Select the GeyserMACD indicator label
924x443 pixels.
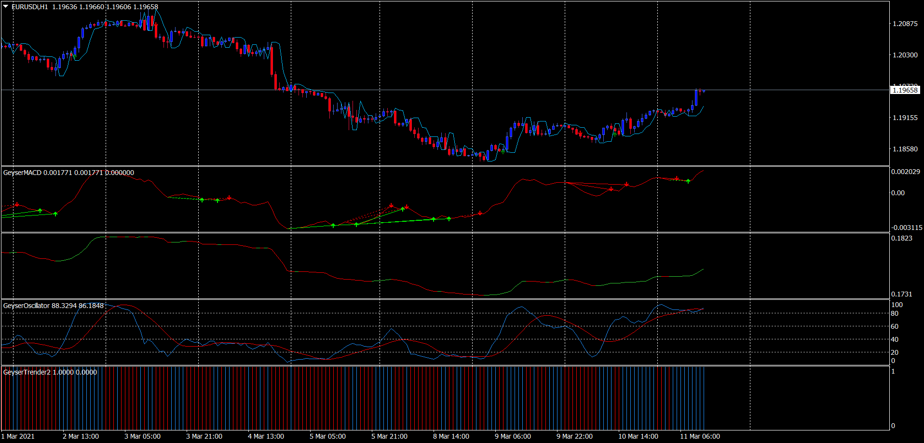point(22,173)
